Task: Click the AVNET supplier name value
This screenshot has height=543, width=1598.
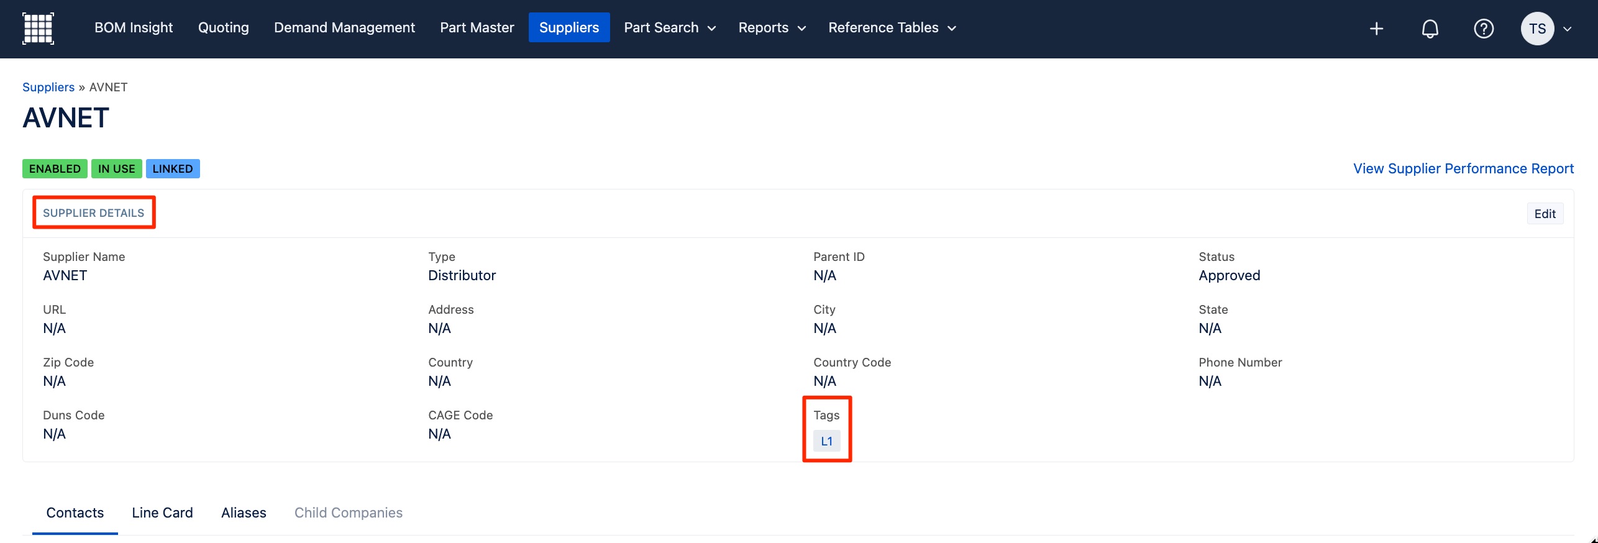Action: click(65, 276)
